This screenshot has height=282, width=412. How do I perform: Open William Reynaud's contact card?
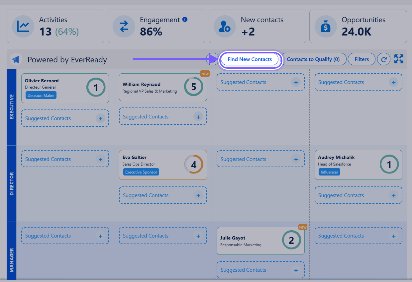tap(163, 87)
